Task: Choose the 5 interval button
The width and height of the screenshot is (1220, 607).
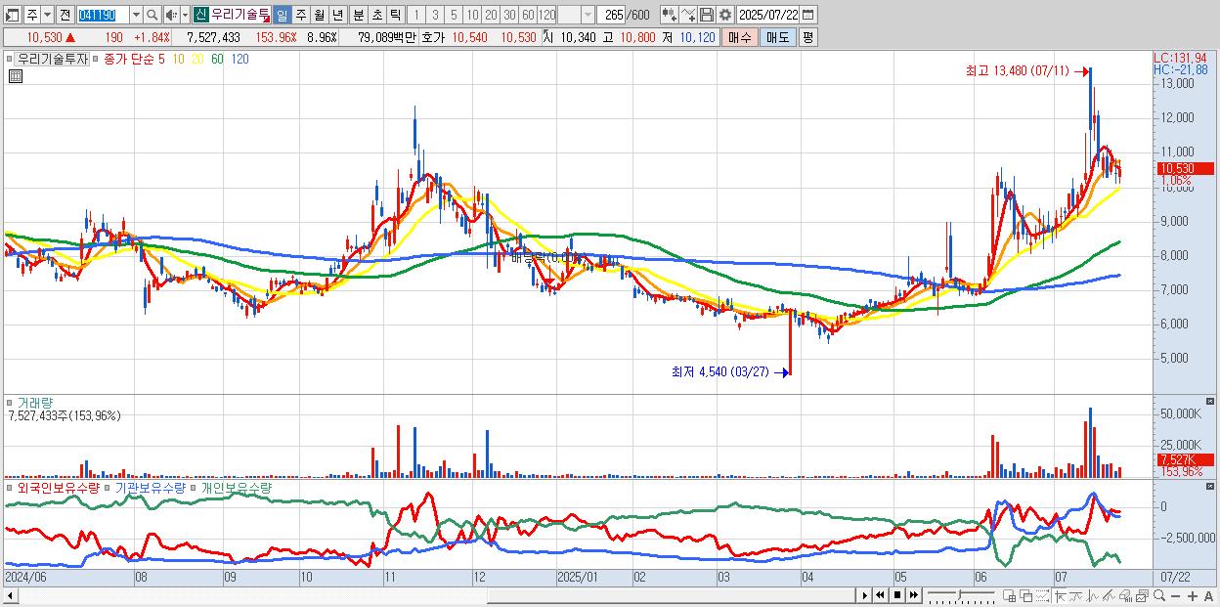Action: click(x=454, y=15)
